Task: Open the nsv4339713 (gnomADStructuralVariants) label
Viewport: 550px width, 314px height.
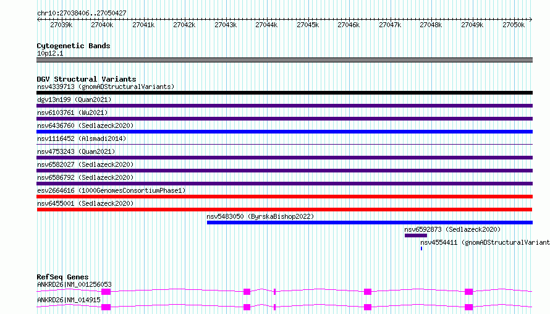Action: 106,87
